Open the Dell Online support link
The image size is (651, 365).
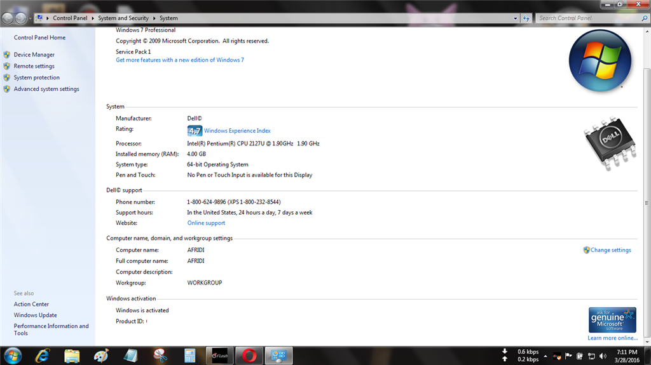206,223
